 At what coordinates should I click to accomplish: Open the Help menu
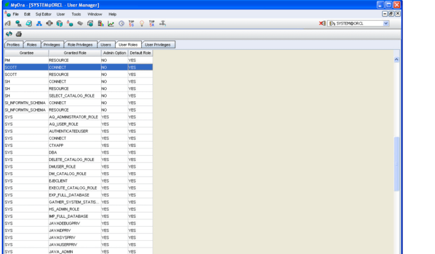tap(112, 14)
